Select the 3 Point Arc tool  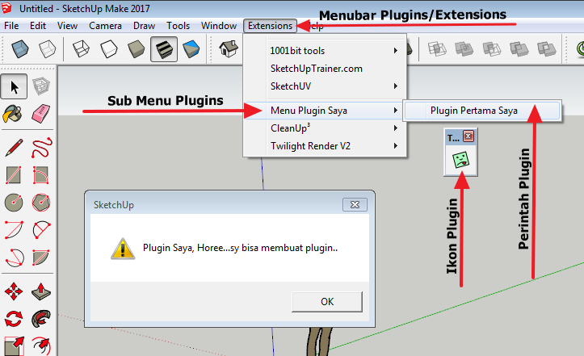14,257
